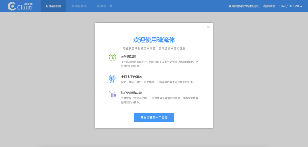Click 开始创建第一个监控 button
The image size is (308, 147).
point(154,117)
